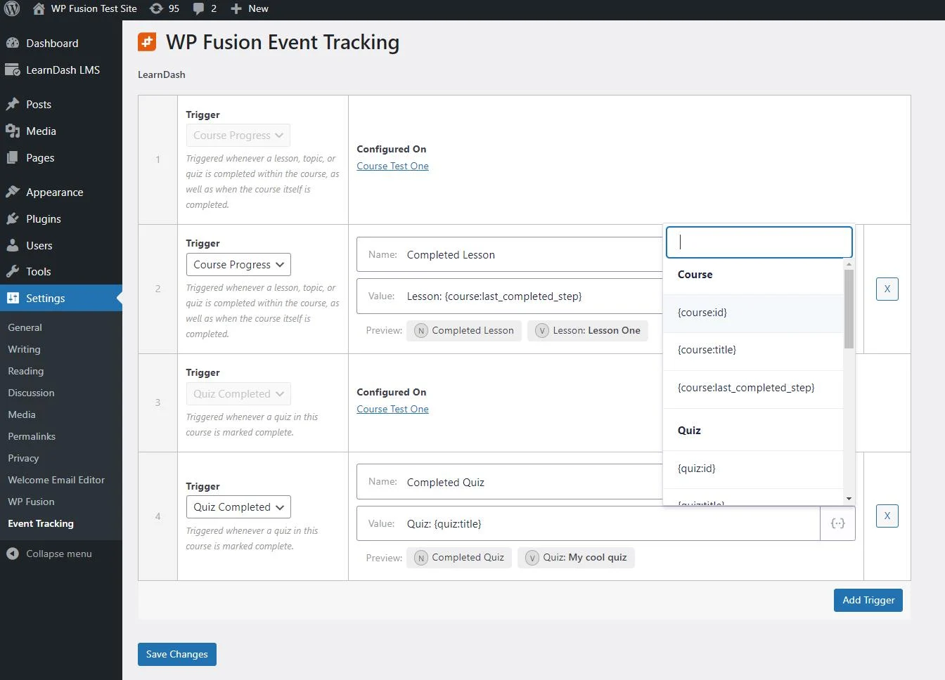Remove trigger 4 with its X button
945x680 pixels.
click(887, 516)
